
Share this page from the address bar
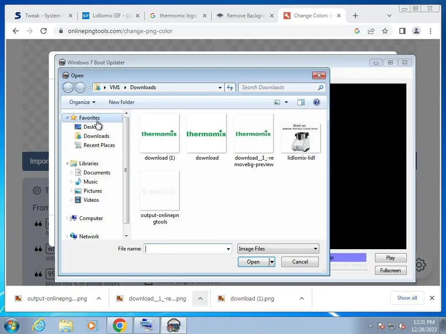(371, 31)
